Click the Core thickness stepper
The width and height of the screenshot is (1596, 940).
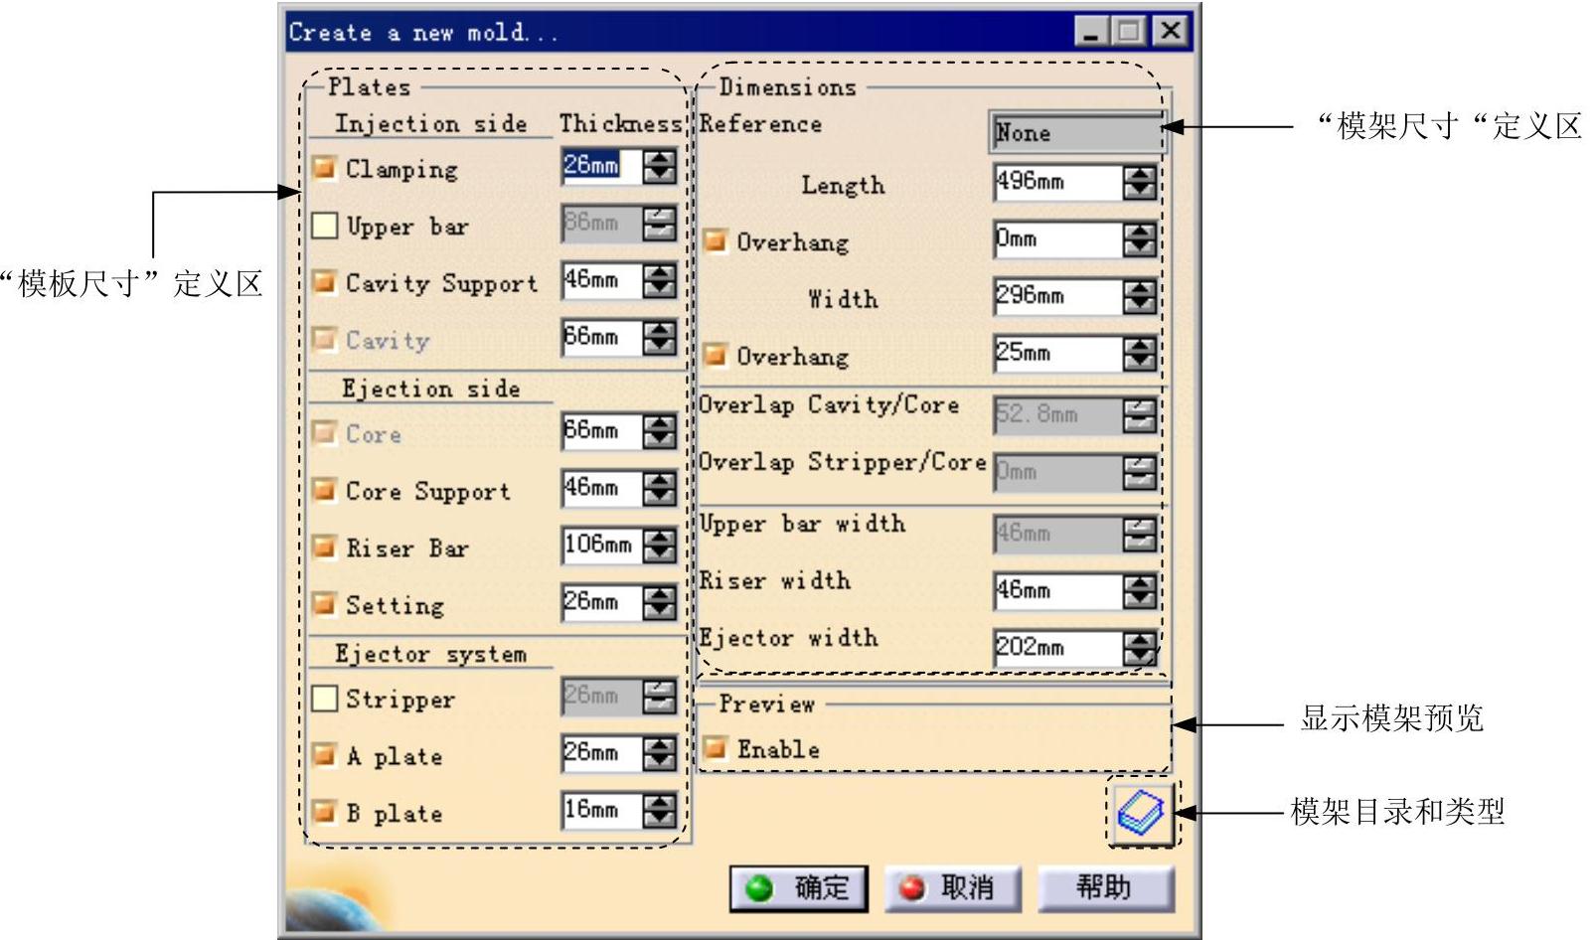659,431
